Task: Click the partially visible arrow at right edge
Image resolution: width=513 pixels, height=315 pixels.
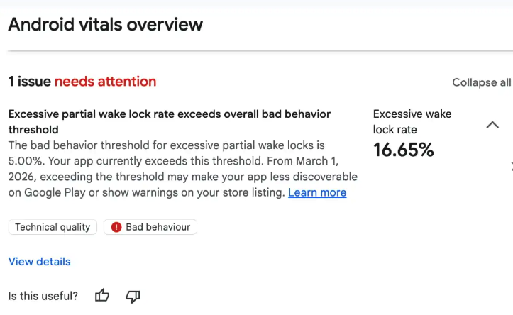Action: [x=511, y=167]
